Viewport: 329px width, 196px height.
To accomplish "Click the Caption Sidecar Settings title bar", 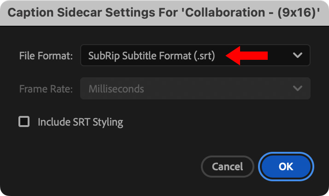I will [164, 12].
